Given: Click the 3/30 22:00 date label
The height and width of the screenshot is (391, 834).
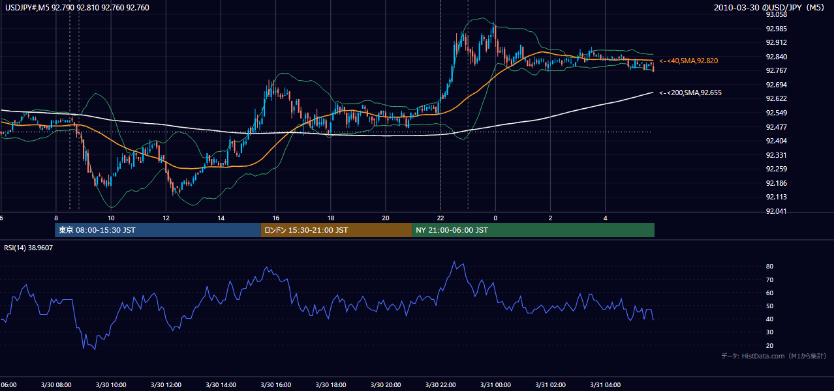Looking at the screenshot, I should [440, 384].
